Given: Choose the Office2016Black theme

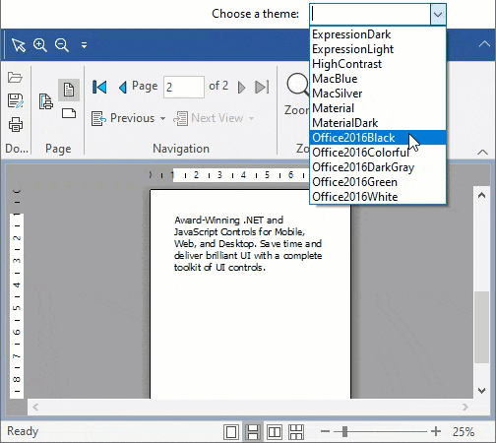Looking at the screenshot, I should point(378,138).
